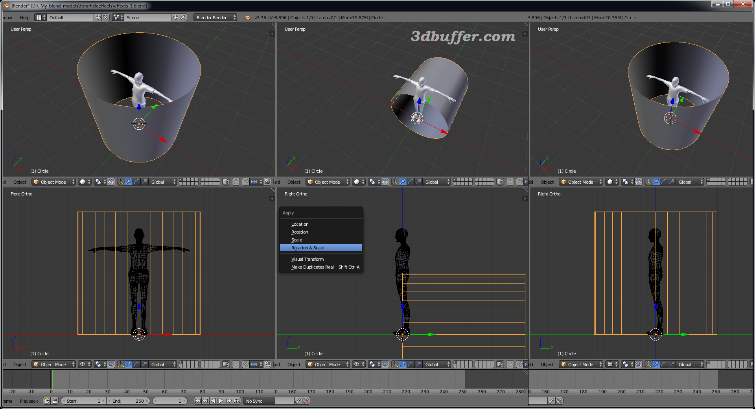Select first layer button in top-left viewport
This screenshot has width=755, height=409.
182,180
